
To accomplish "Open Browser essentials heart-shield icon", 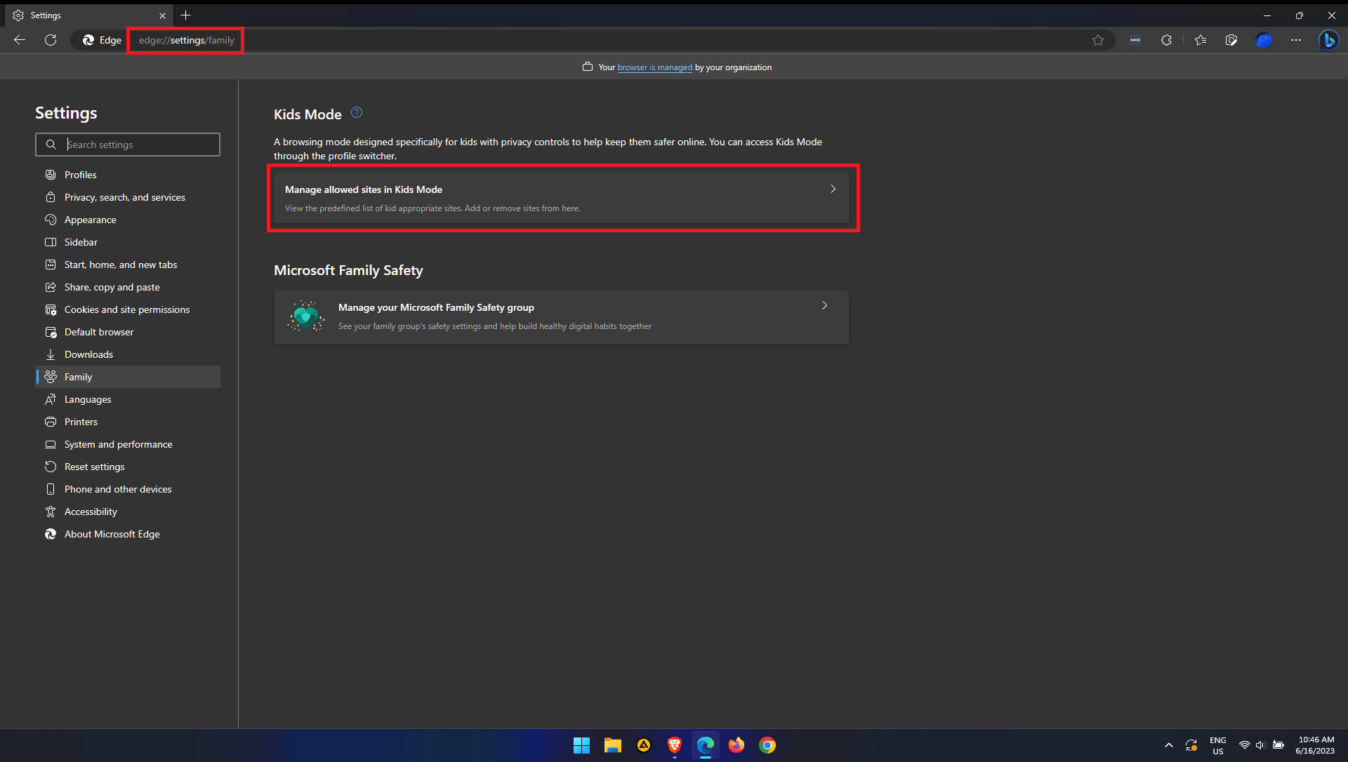I will (1231, 40).
